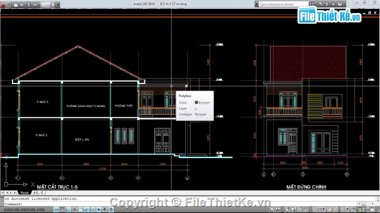Click the Undo arrow in Quick Access toolbar
380x213 pixels.
tap(35, 5)
